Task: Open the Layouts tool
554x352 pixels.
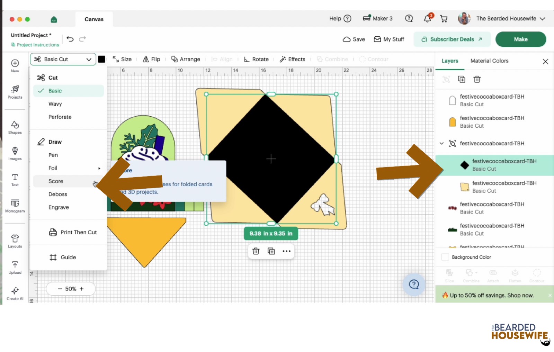Action: pos(15,241)
